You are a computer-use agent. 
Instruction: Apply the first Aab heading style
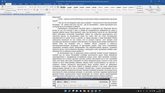click(63, 8)
